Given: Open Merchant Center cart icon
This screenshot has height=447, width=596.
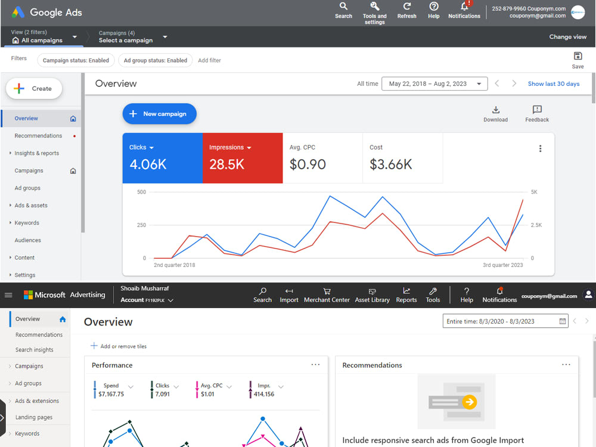Looking at the screenshot, I should [x=327, y=291].
